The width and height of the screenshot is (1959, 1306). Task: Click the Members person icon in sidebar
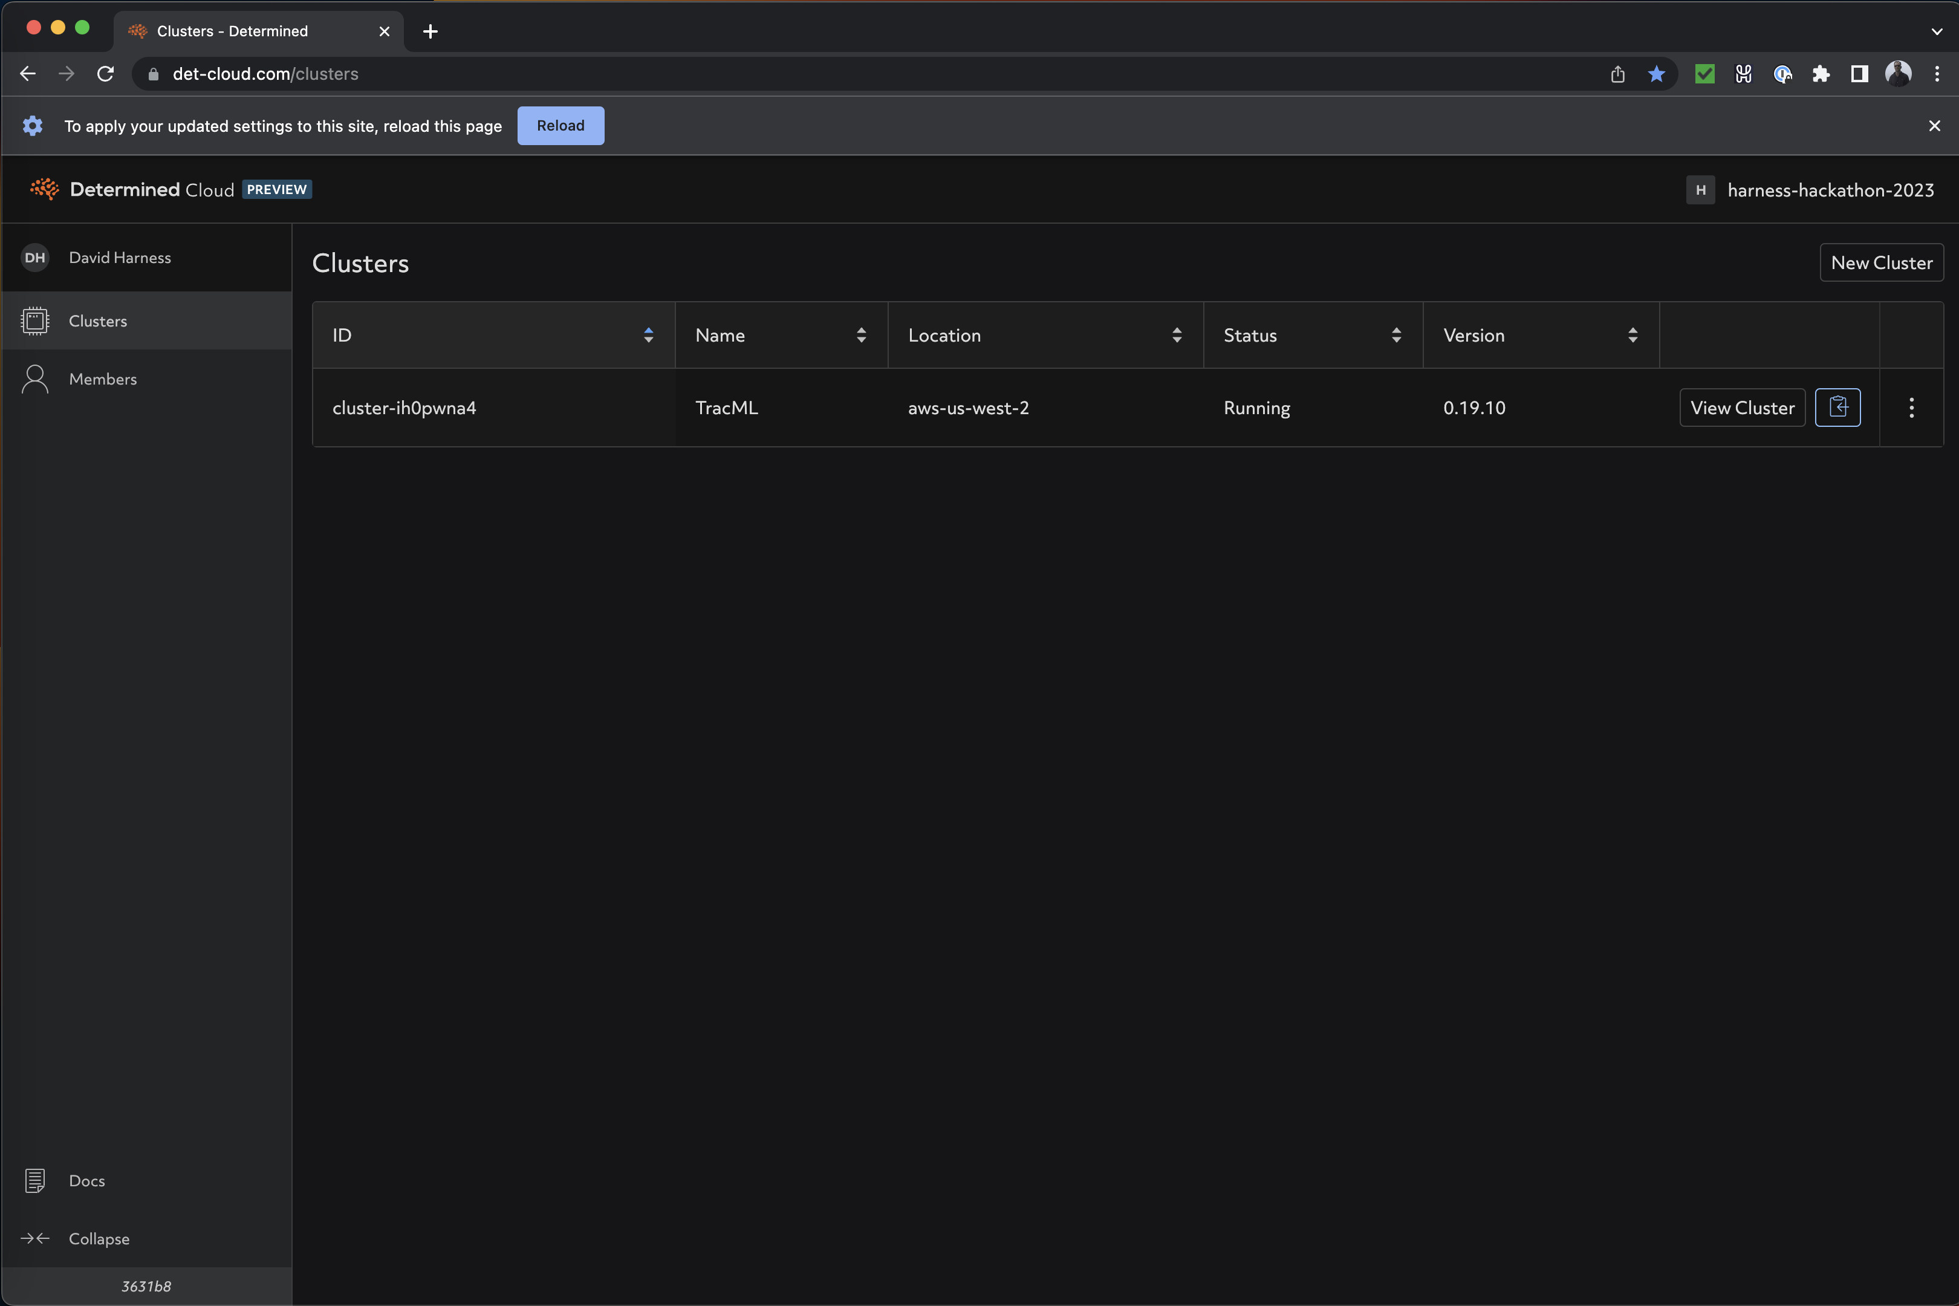coord(35,379)
